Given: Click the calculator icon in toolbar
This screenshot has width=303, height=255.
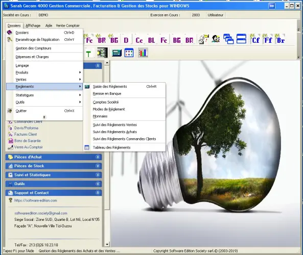Looking at the screenshot, I should [116, 53].
